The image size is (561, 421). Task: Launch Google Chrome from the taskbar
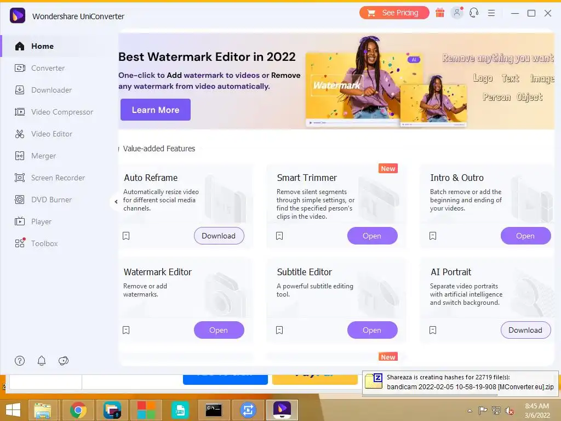[x=78, y=410]
